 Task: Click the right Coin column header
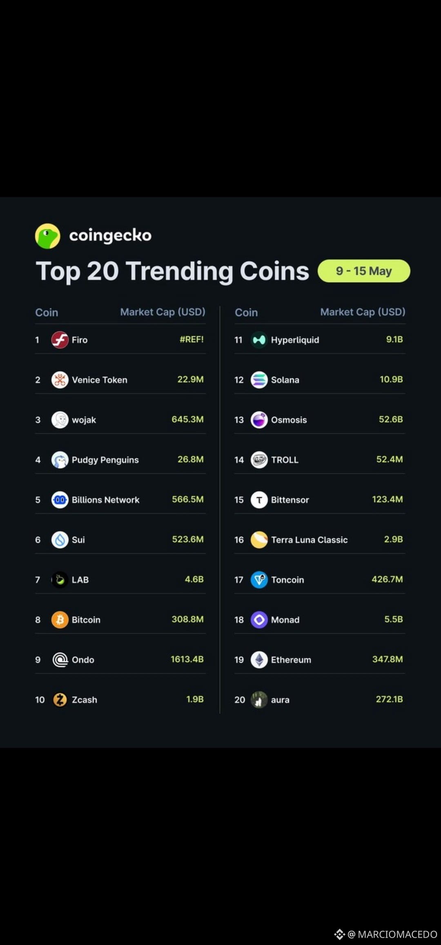(x=246, y=313)
